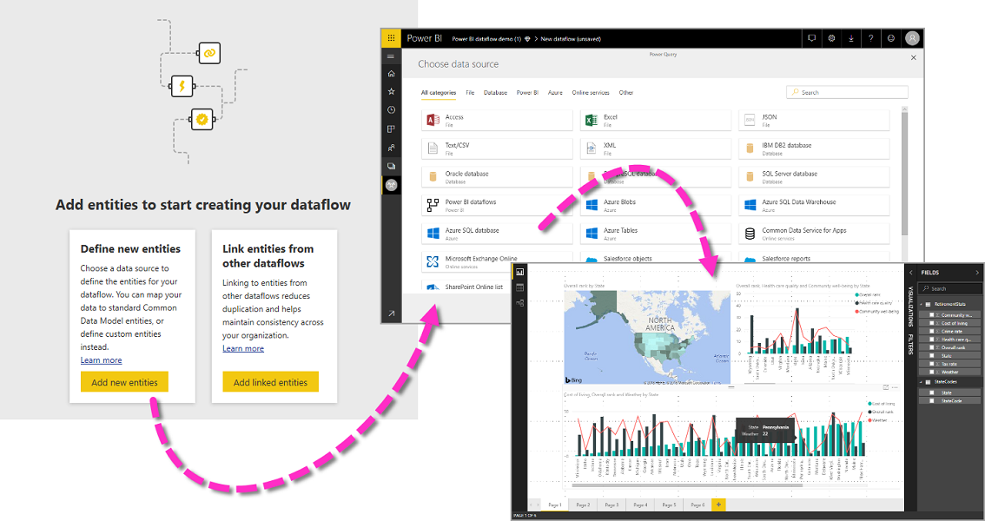Choose SQL Server database source
The height and width of the screenshot is (521, 985).
click(814, 177)
